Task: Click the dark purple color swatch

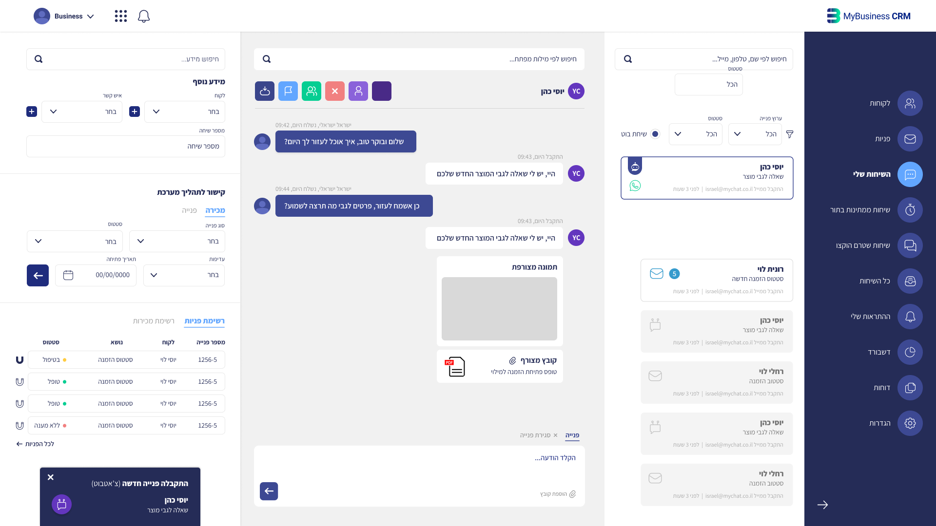Action: (x=382, y=91)
